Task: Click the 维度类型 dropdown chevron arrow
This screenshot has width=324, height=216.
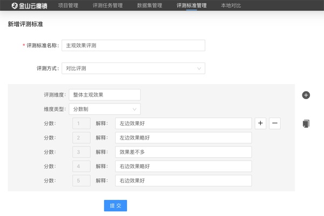Action: pos(134,109)
